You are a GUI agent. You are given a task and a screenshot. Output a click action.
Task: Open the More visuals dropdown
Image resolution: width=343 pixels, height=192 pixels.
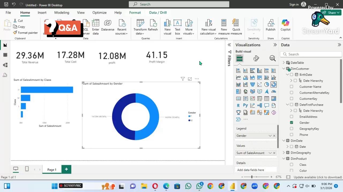click(x=189, y=27)
